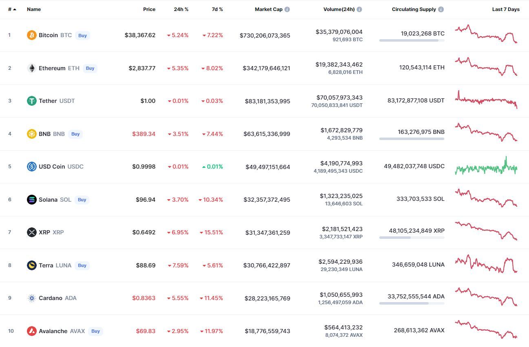Click Avalanche supply 268,613,362 AVAX
Image resolution: width=529 pixels, height=347 pixels.
coord(419,330)
